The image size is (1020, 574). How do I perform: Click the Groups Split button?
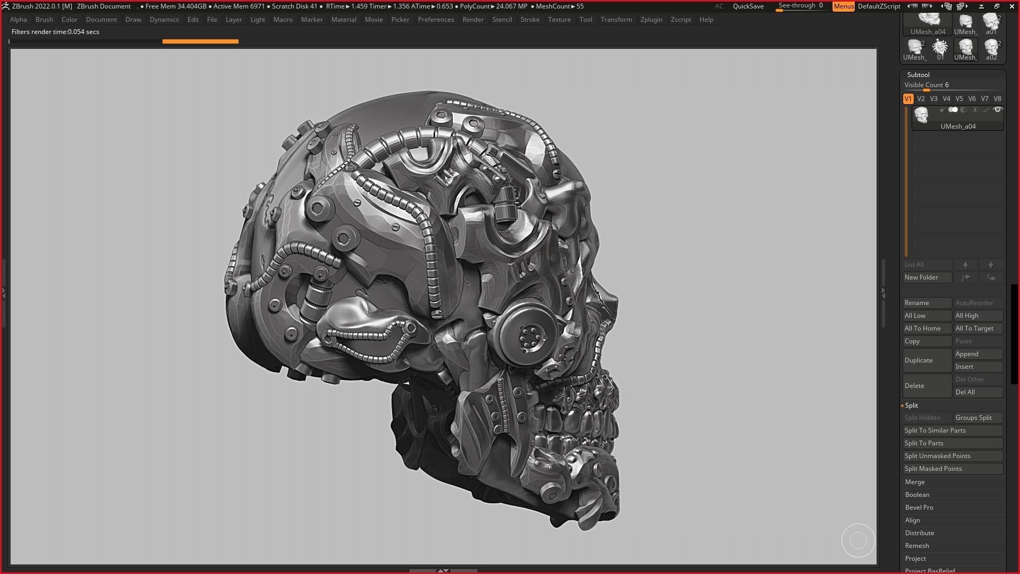point(979,418)
